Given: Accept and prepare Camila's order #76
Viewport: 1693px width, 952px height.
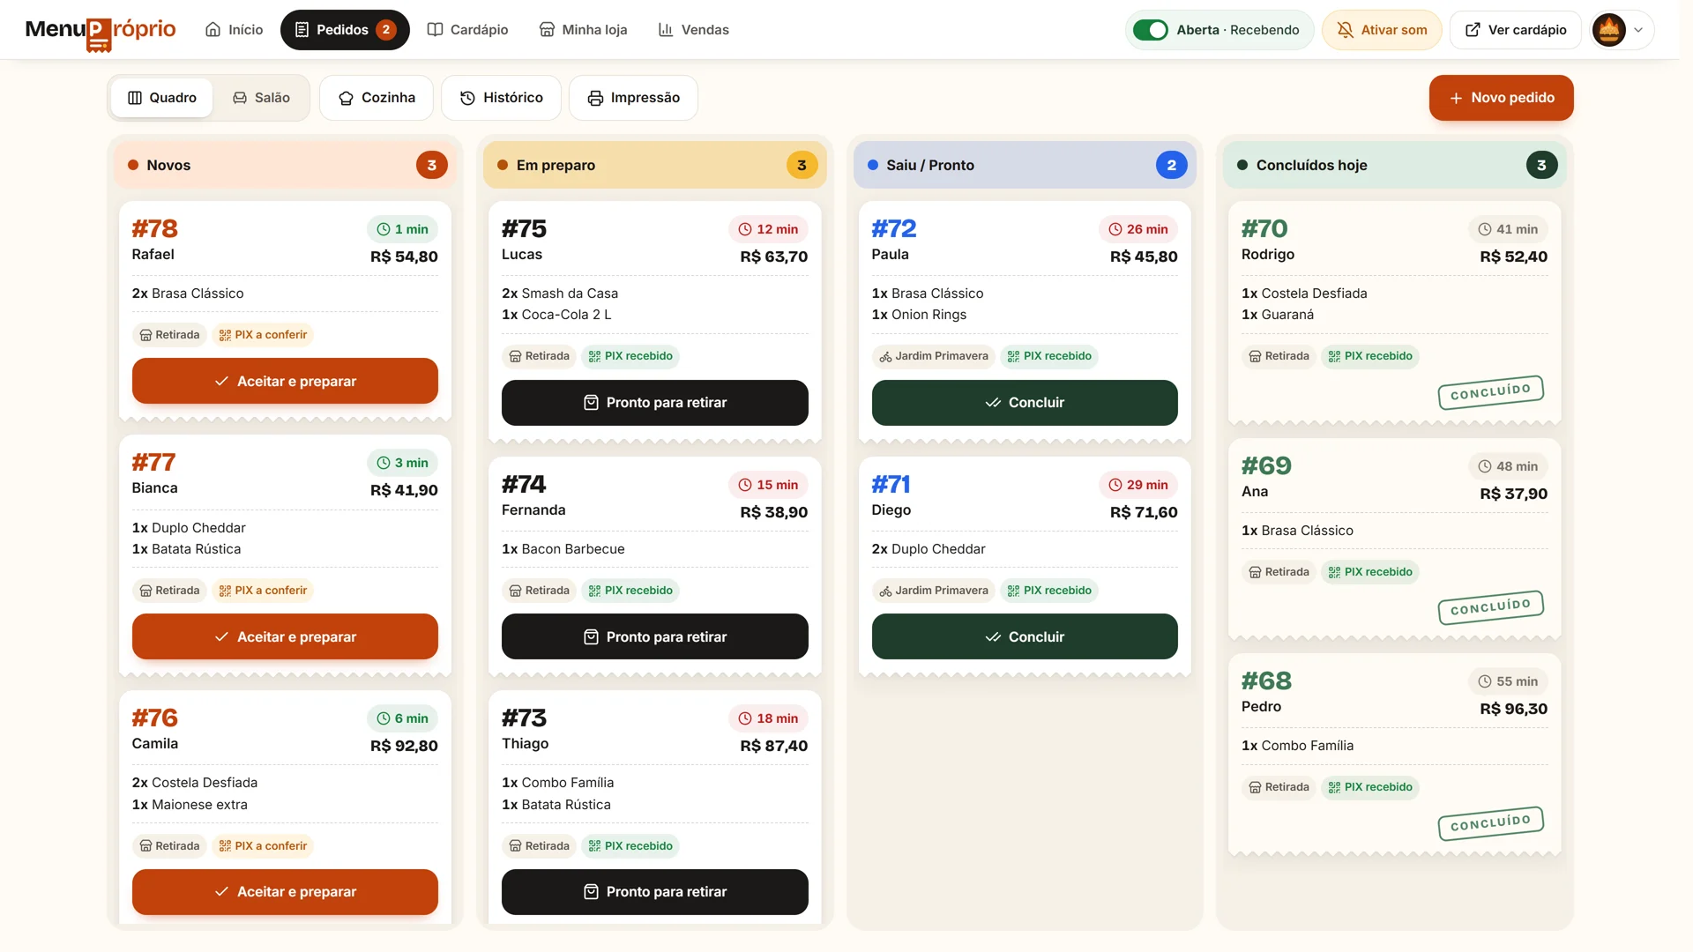Looking at the screenshot, I should point(285,892).
